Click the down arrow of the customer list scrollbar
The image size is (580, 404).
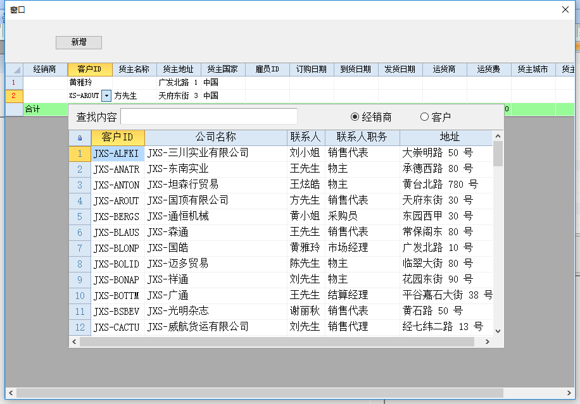497,330
